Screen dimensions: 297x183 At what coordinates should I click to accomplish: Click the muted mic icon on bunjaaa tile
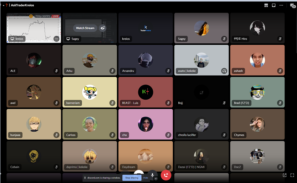click(56, 135)
